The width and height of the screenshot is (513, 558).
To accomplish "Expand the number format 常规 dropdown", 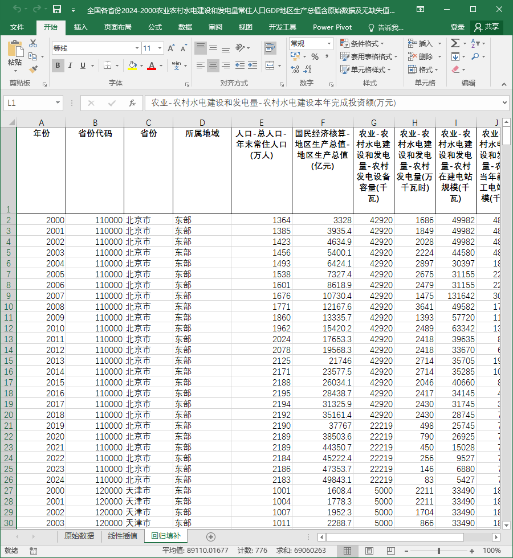I will click(x=329, y=44).
